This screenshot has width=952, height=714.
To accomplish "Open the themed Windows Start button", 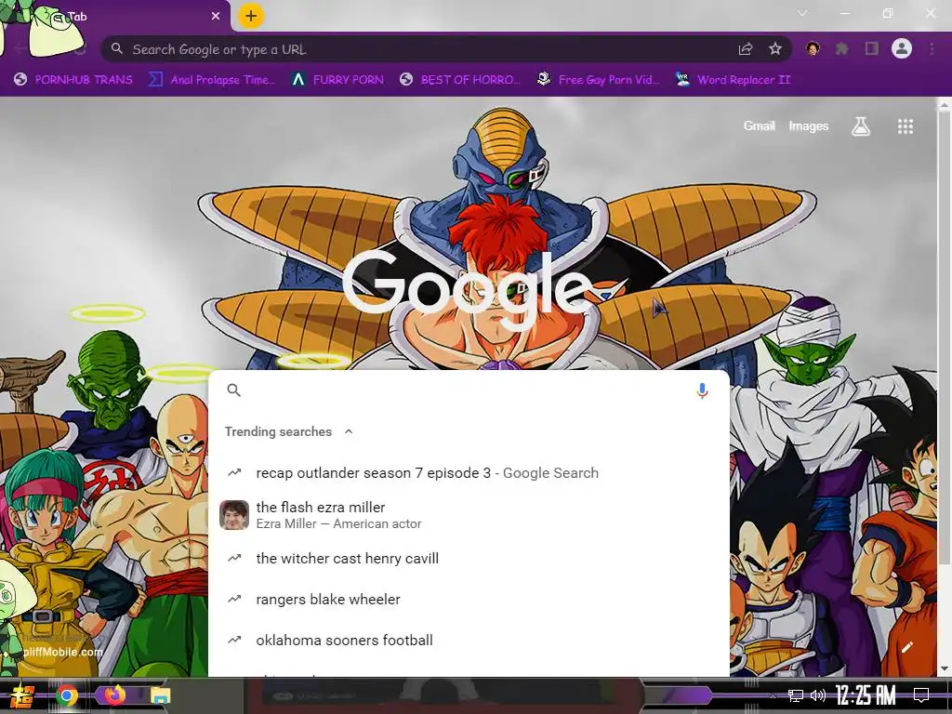I will tap(20, 695).
